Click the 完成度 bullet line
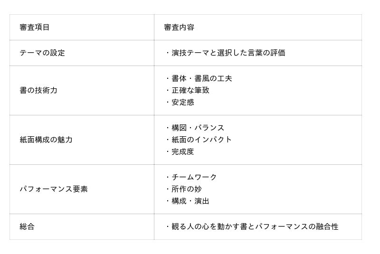380x254 pixels. 182,151
